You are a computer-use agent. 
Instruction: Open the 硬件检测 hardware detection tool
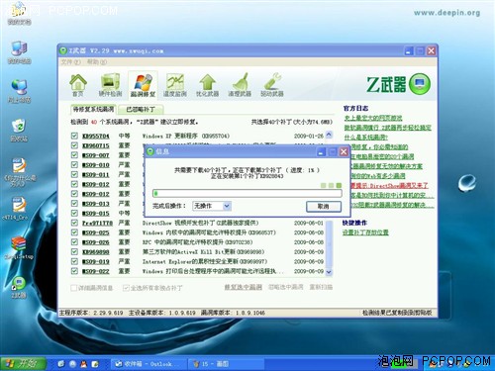(x=110, y=85)
